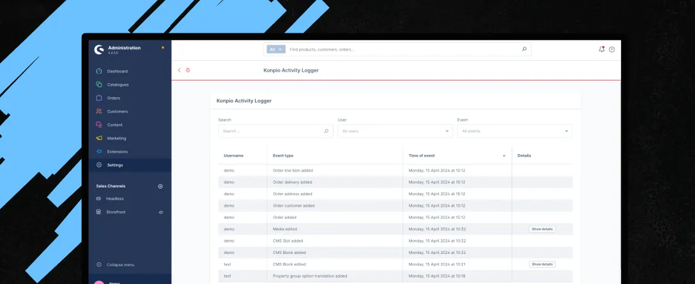Click the magnifier icon in global search
The width and height of the screenshot is (695, 284).
pyautogui.click(x=524, y=49)
